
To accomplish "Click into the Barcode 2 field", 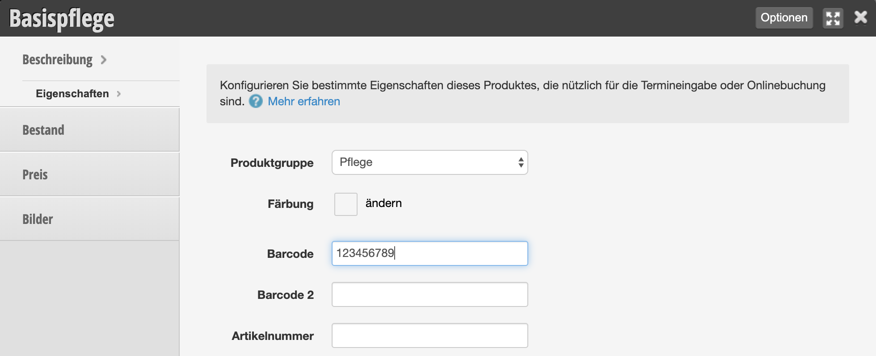I will [430, 294].
